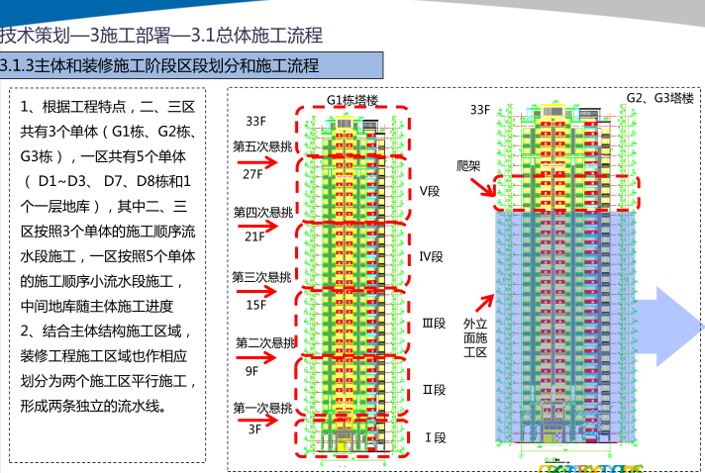The height and width of the screenshot is (473, 705).
Task: Select the slide title 技术策划—3施工部署—3.1总体施工流程
Action: [161, 36]
